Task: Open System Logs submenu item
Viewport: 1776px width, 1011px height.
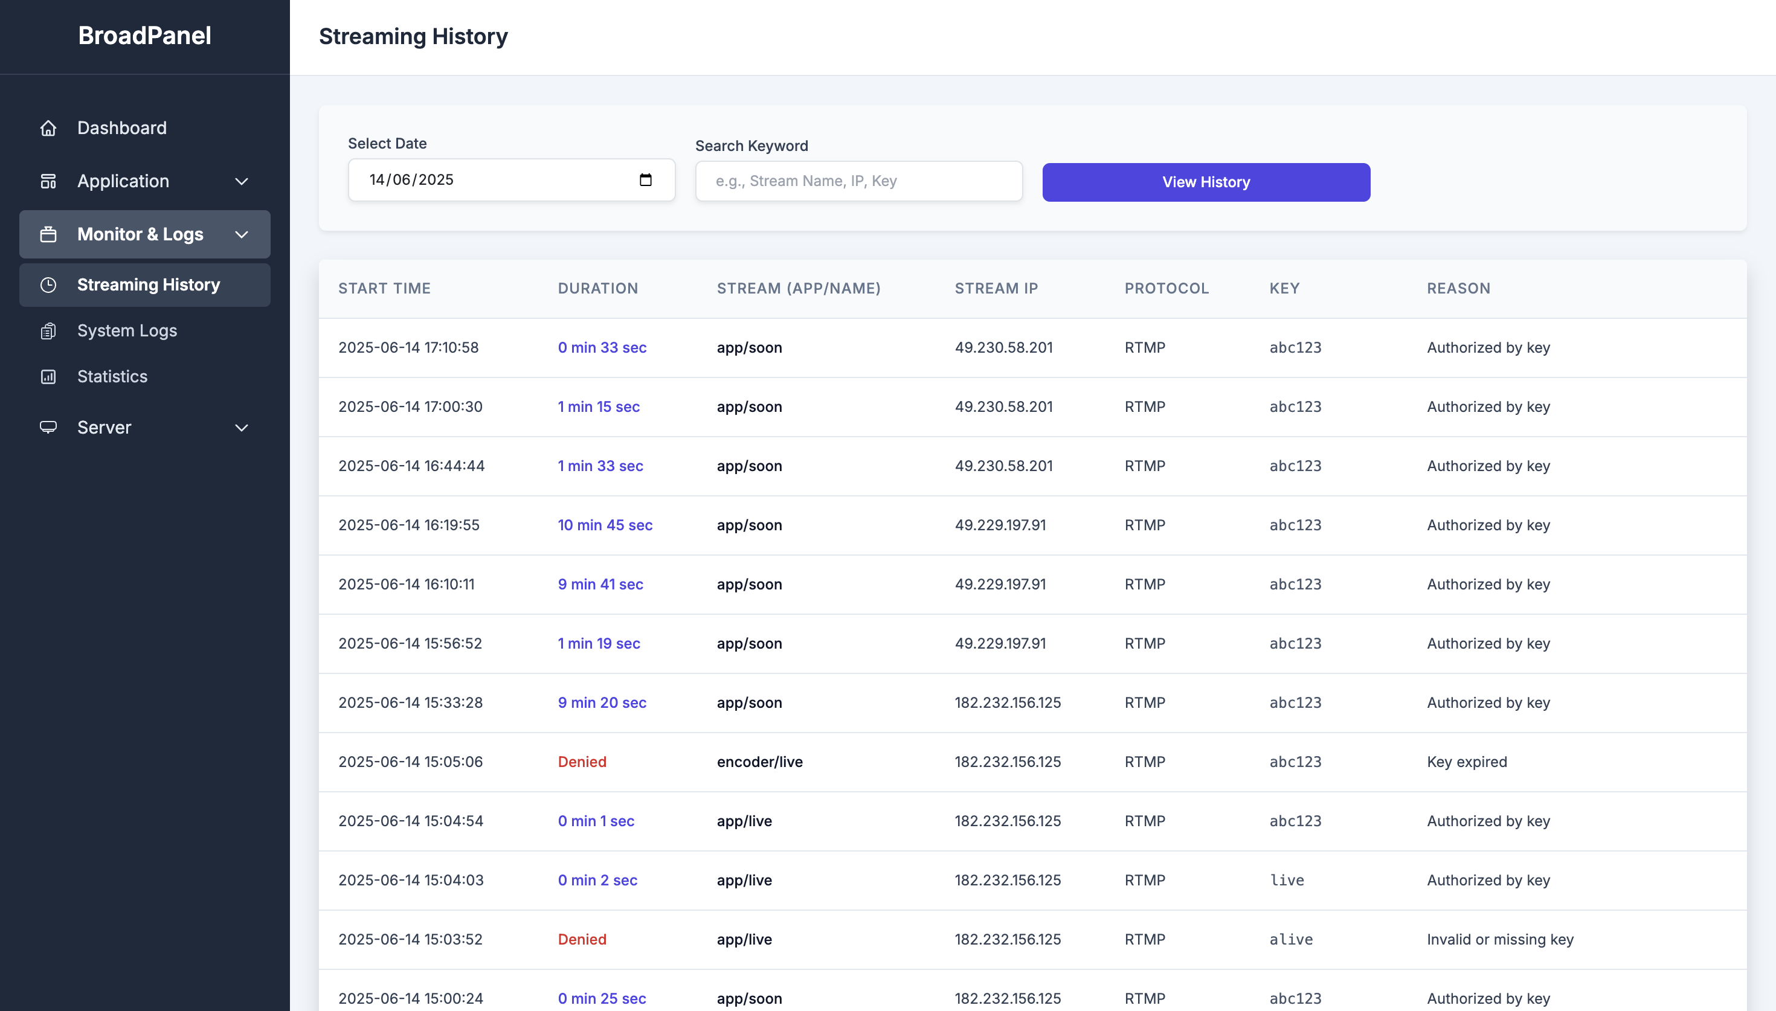Action: coord(144,331)
